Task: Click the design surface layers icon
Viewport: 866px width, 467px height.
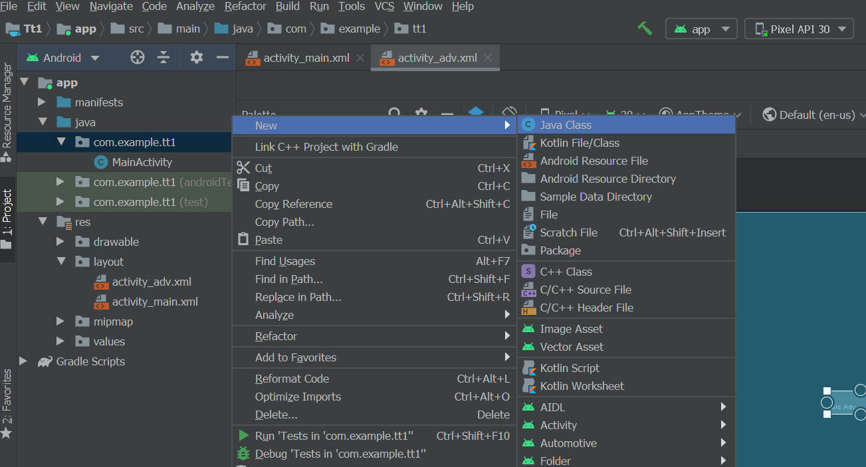Action: click(476, 112)
